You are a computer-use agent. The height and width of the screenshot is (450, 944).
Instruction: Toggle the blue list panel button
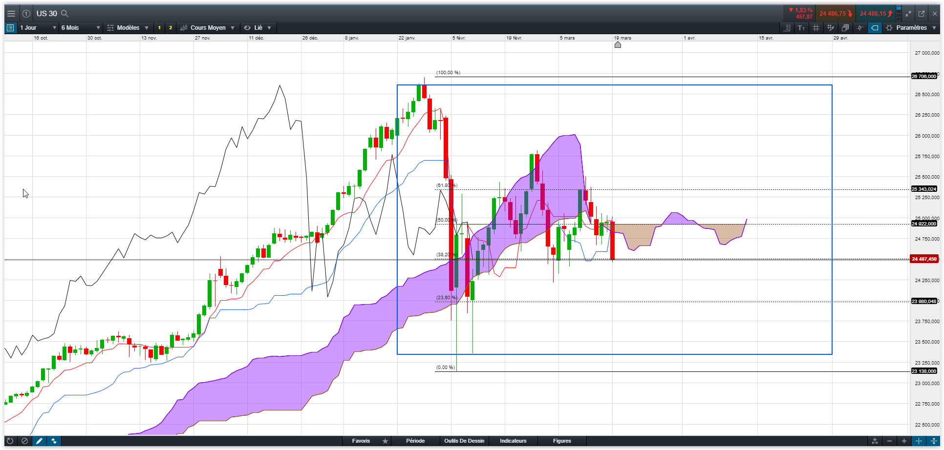coord(10,28)
